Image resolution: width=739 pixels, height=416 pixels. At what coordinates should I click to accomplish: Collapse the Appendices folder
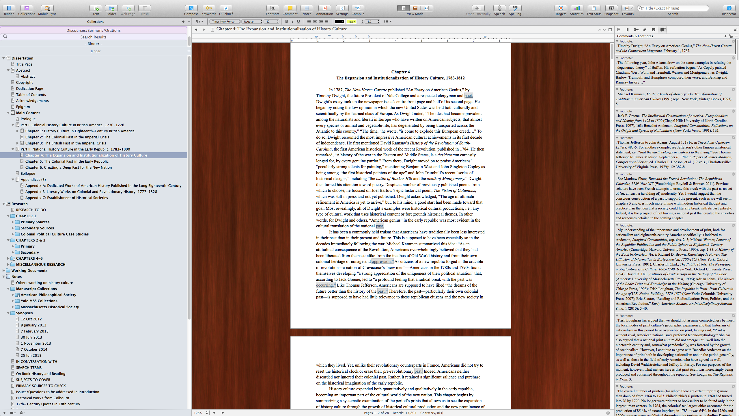click(13, 179)
